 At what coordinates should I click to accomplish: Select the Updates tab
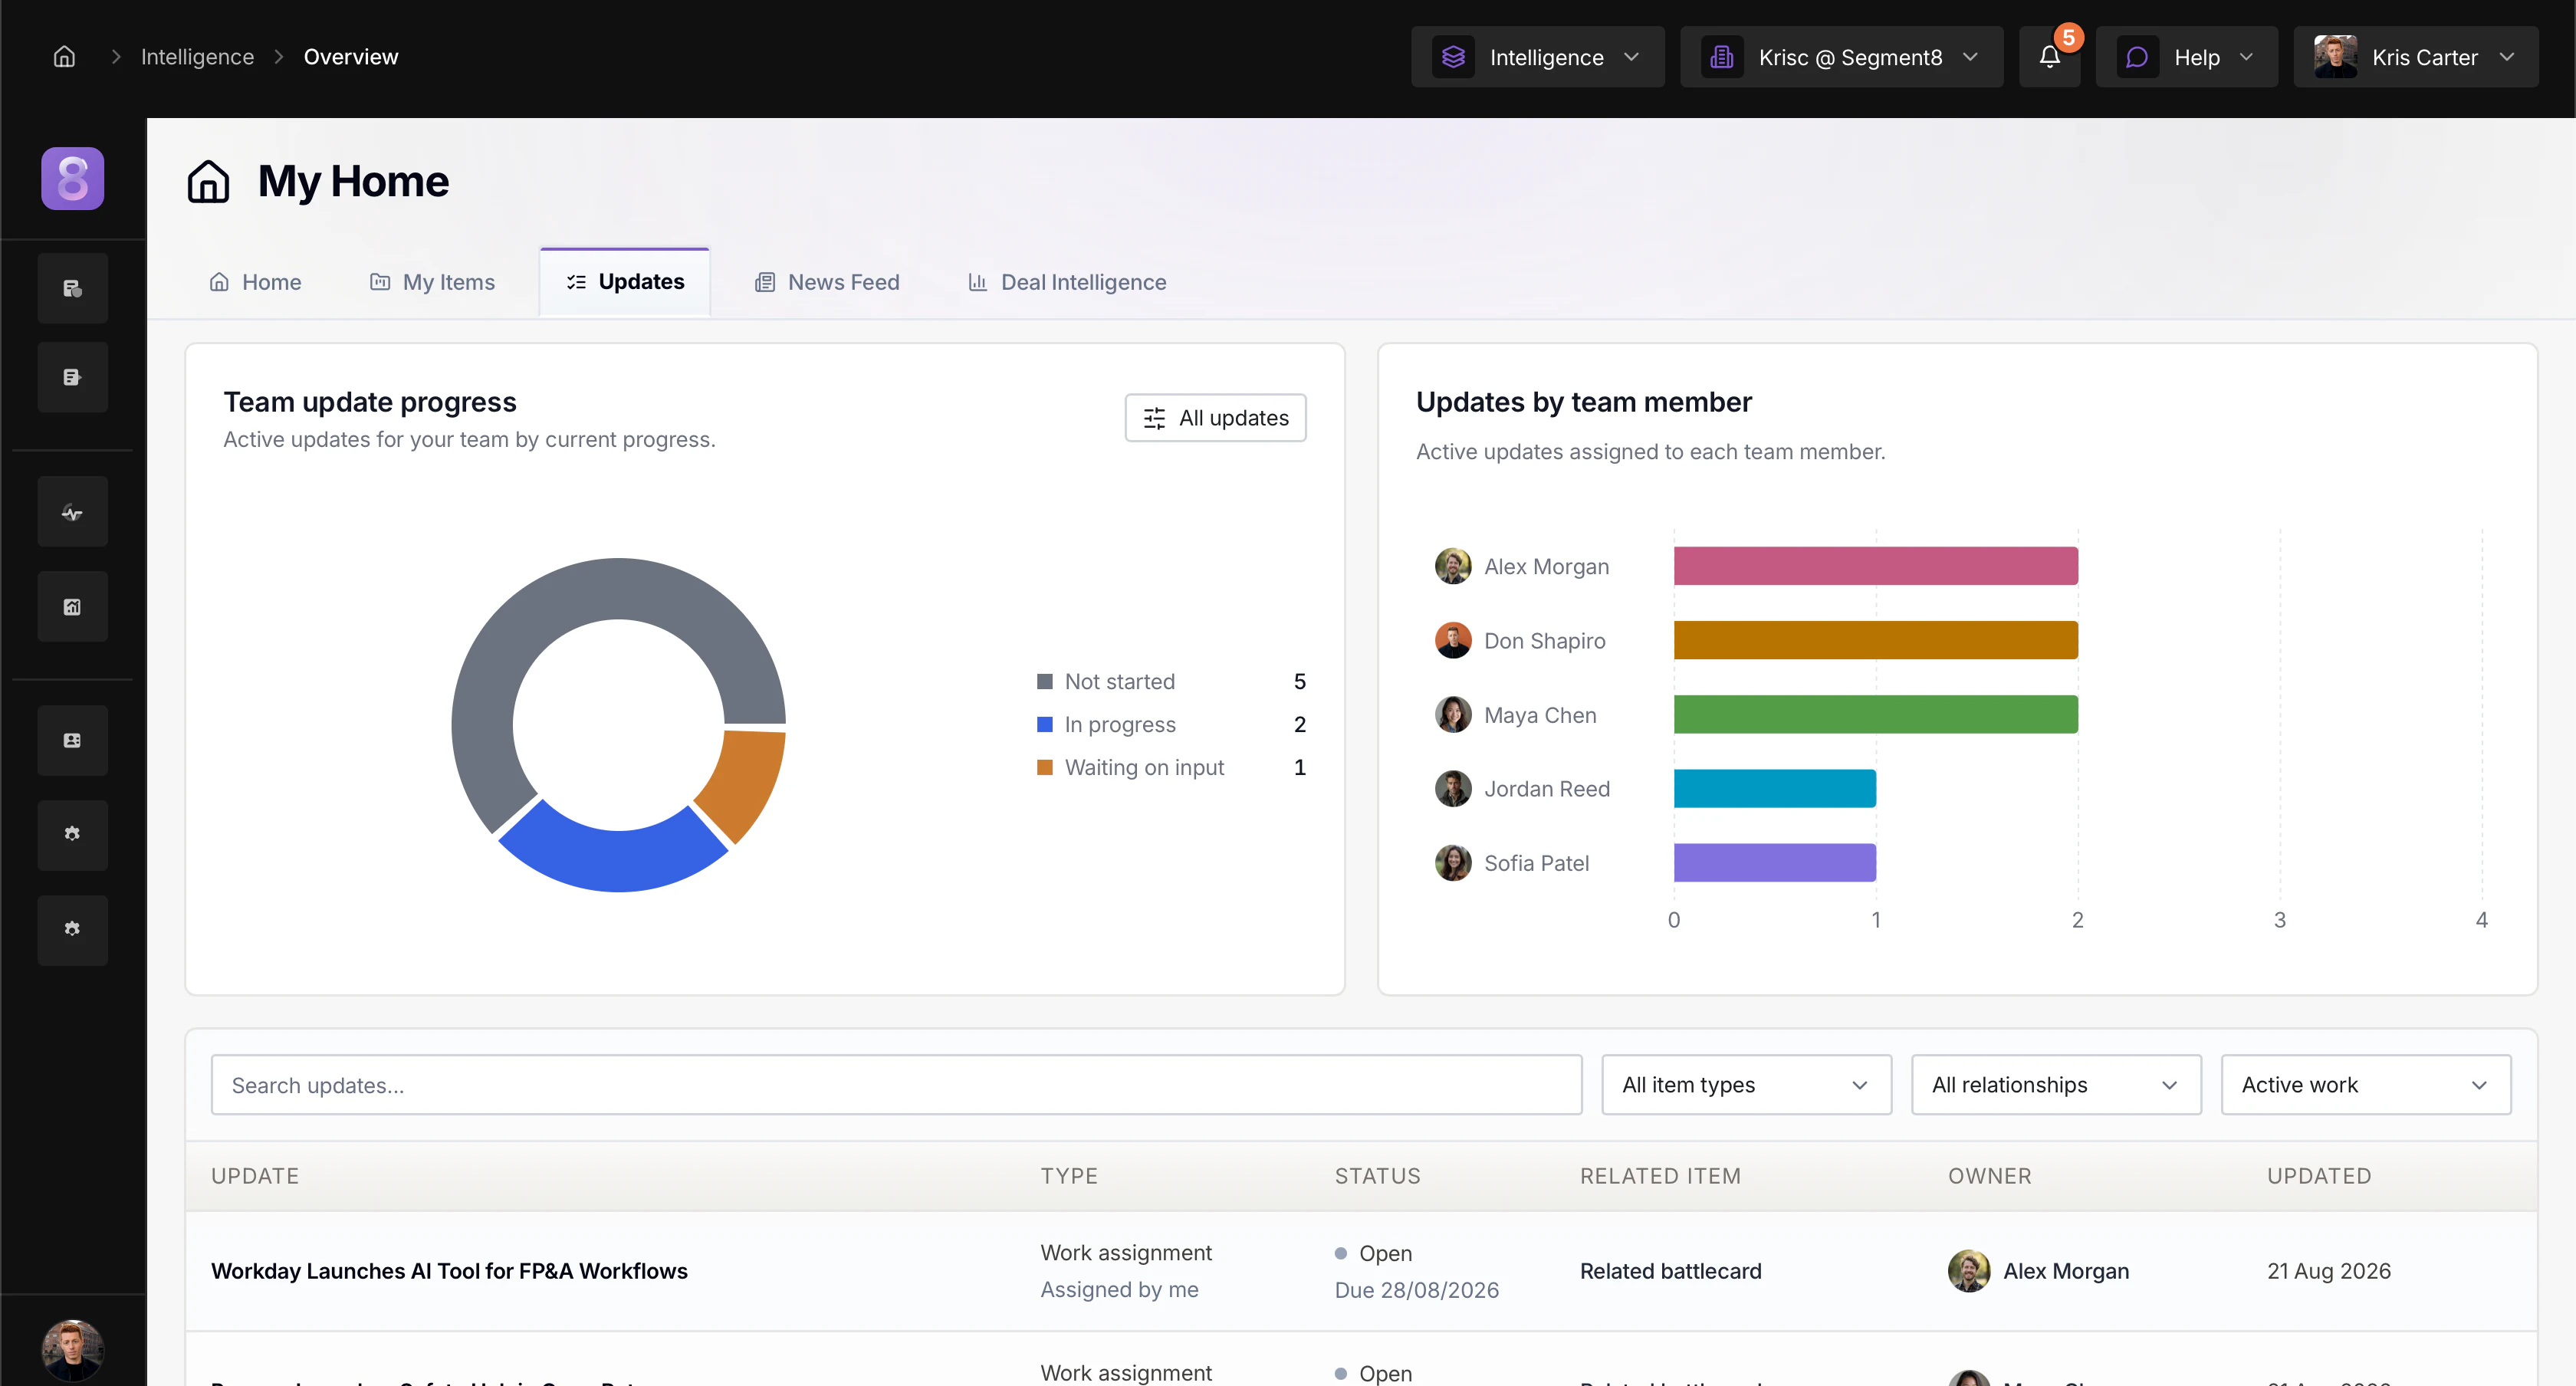(625, 282)
